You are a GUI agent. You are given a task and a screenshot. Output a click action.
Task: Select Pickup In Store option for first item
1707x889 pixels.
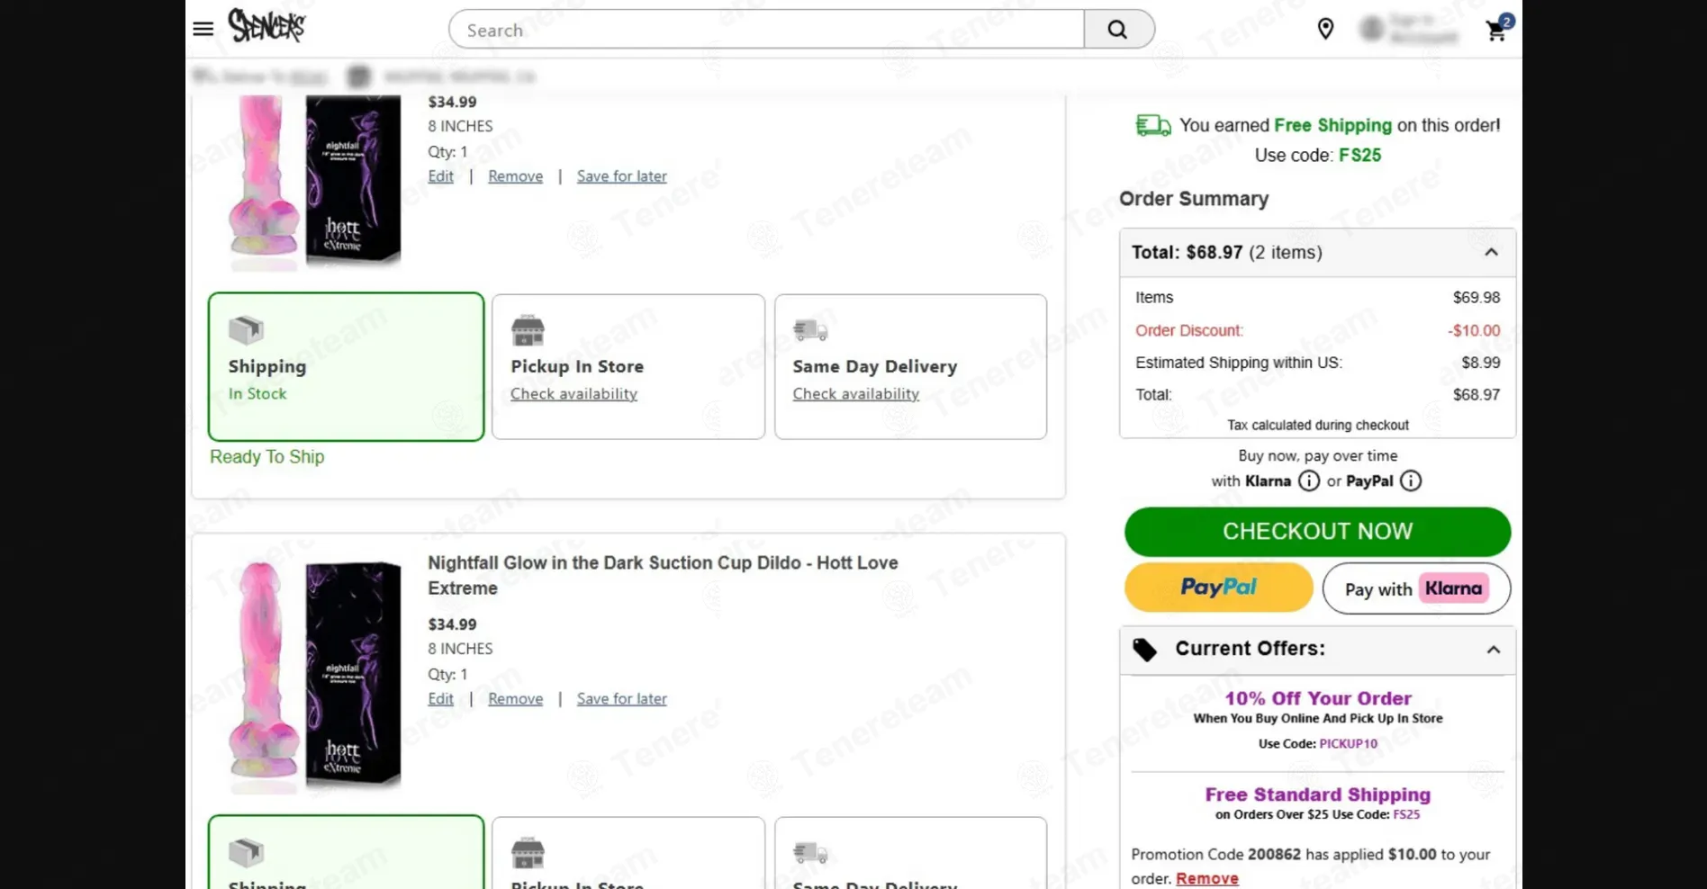click(628, 366)
